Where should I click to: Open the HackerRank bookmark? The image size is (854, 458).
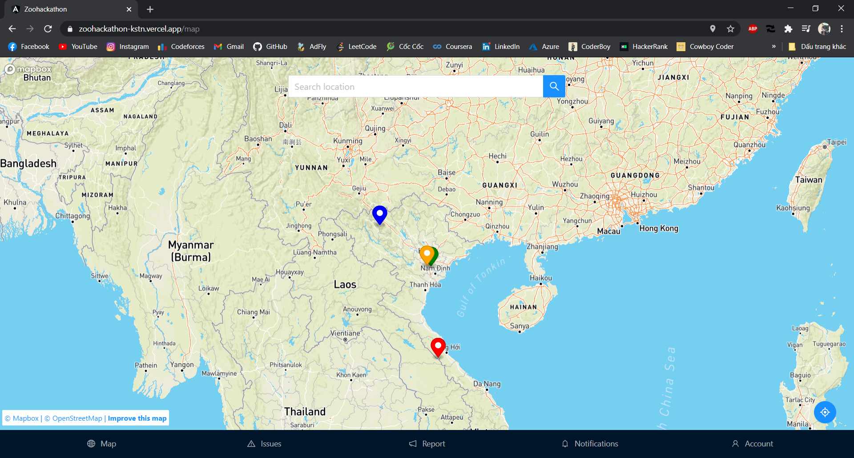click(x=644, y=47)
